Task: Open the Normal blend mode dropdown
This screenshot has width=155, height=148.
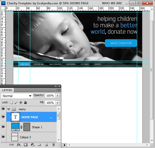Action: 17,96
